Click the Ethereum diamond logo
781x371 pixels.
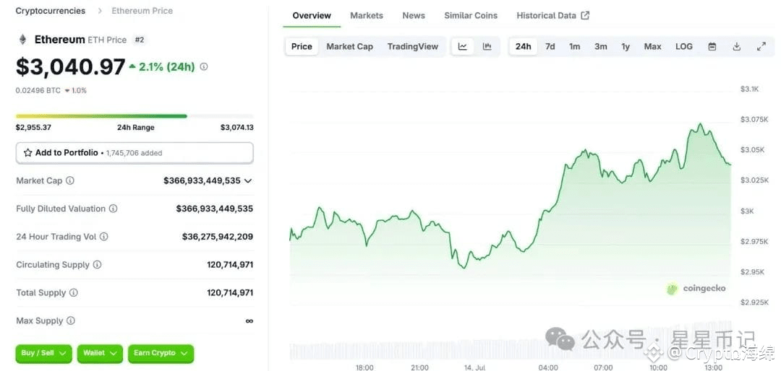pos(22,40)
